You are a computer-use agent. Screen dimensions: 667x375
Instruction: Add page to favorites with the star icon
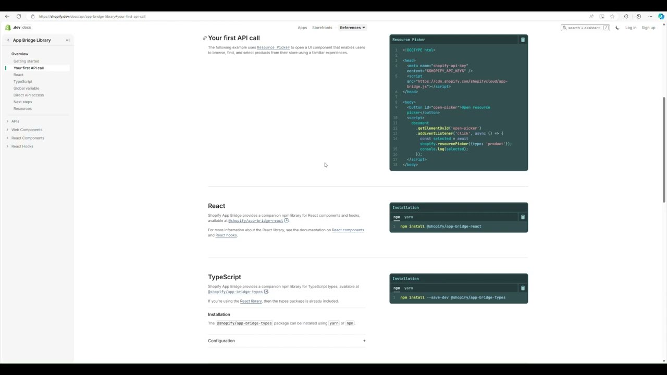coord(612,16)
